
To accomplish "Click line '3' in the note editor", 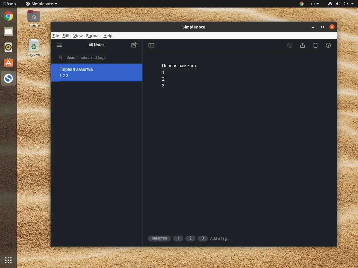I will (163, 86).
